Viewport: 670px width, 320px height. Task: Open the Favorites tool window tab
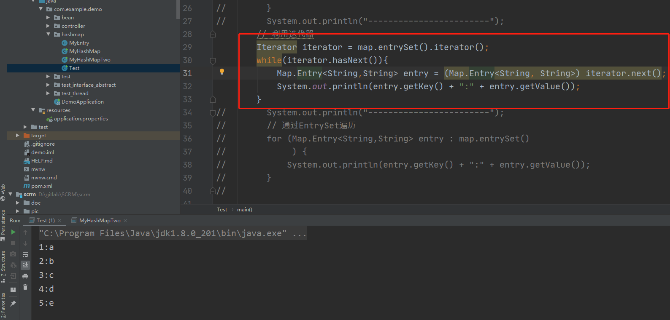pyautogui.click(x=3, y=305)
